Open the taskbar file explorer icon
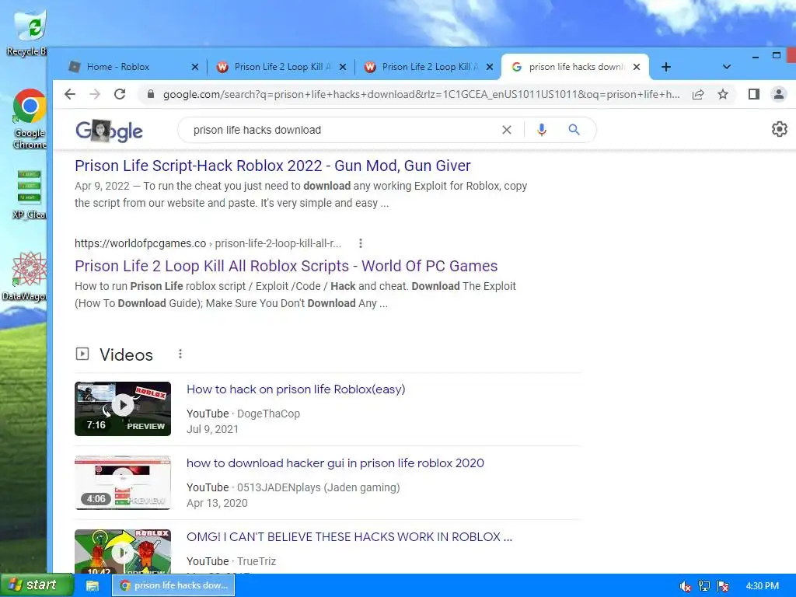The image size is (796, 597). point(93,586)
